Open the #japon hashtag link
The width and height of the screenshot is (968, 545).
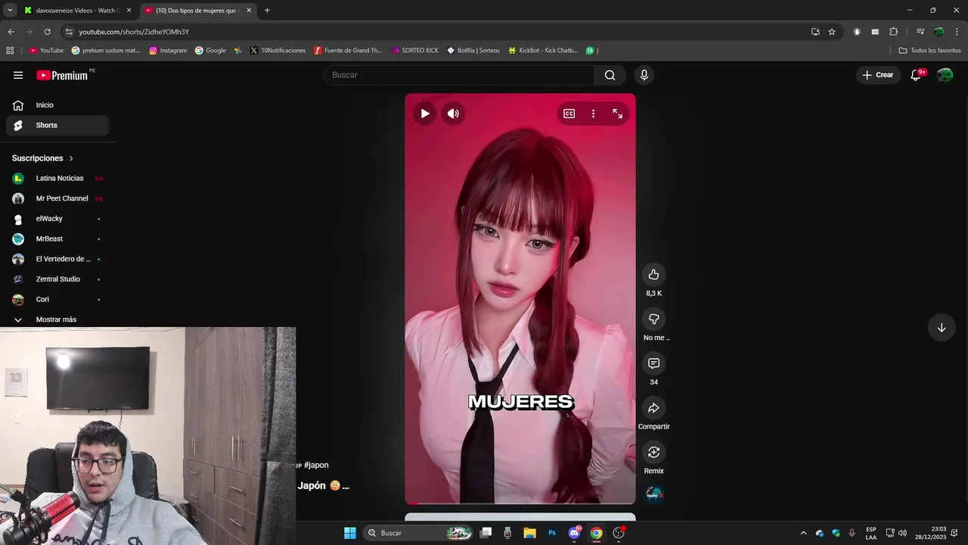pos(316,466)
